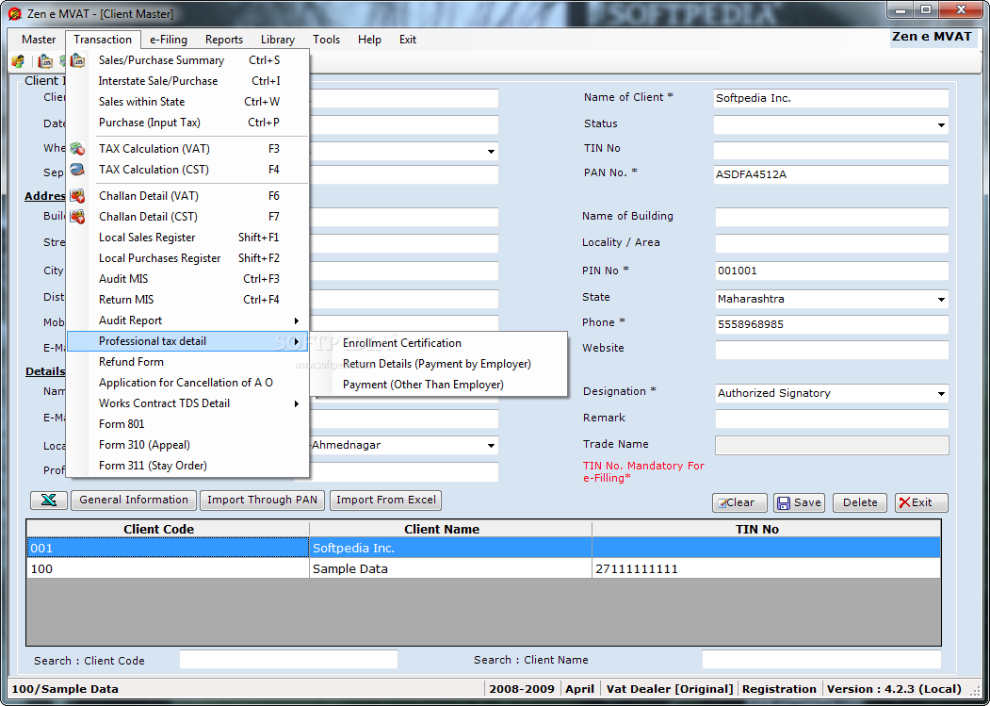Open the Designation dropdown
This screenshot has height=706, width=990.
click(x=941, y=394)
